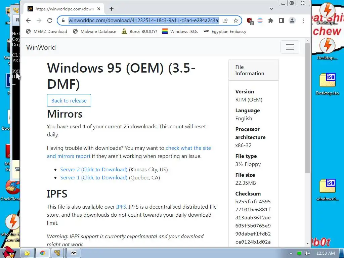344x258 pixels.
Task: Open Chrome's three-dot menu
Action: 303,20
